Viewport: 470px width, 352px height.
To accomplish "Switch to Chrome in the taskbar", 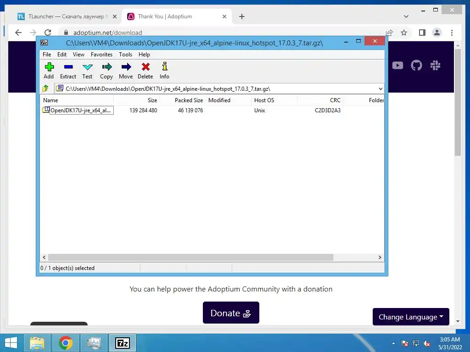I will 65,343.
